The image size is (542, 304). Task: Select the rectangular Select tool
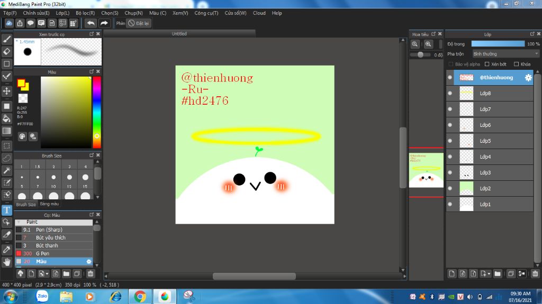pyautogui.click(x=6, y=146)
